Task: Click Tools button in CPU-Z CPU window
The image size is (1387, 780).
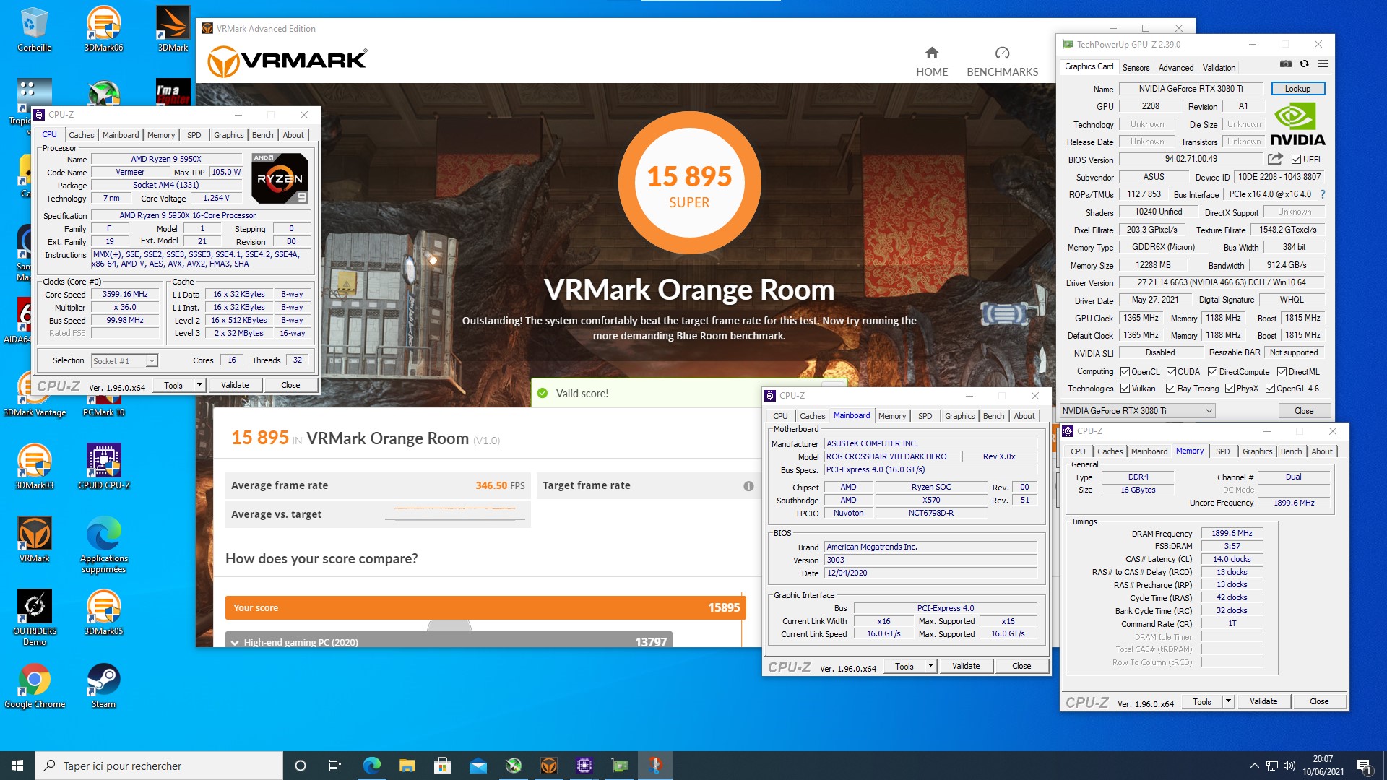Action: coord(173,385)
